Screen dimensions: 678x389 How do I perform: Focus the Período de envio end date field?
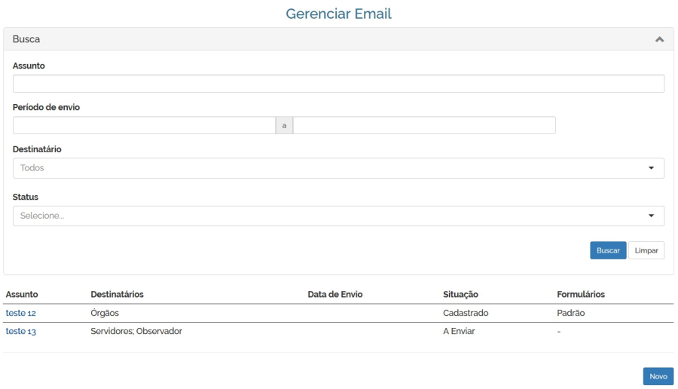pyautogui.click(x=424, y=125)
